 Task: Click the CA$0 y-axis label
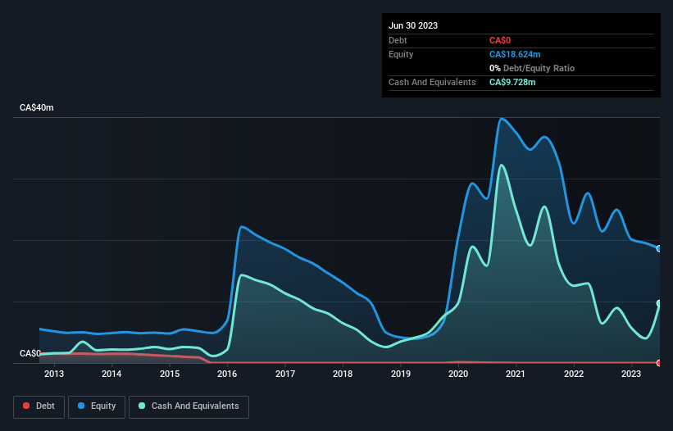30,353
